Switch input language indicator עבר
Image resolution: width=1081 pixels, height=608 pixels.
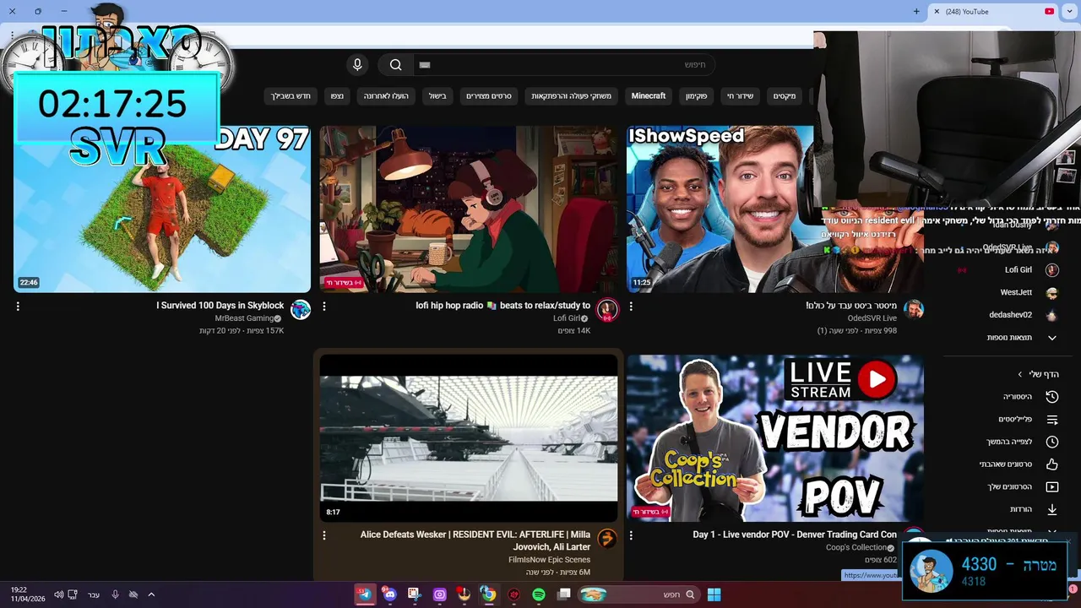click(94, 594)
